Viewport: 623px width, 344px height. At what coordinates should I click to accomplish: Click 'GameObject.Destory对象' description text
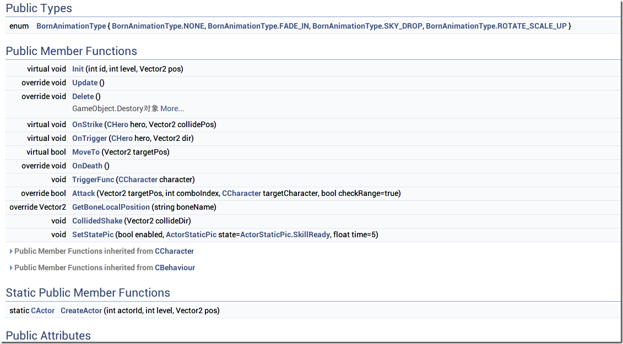pos(115,108)
